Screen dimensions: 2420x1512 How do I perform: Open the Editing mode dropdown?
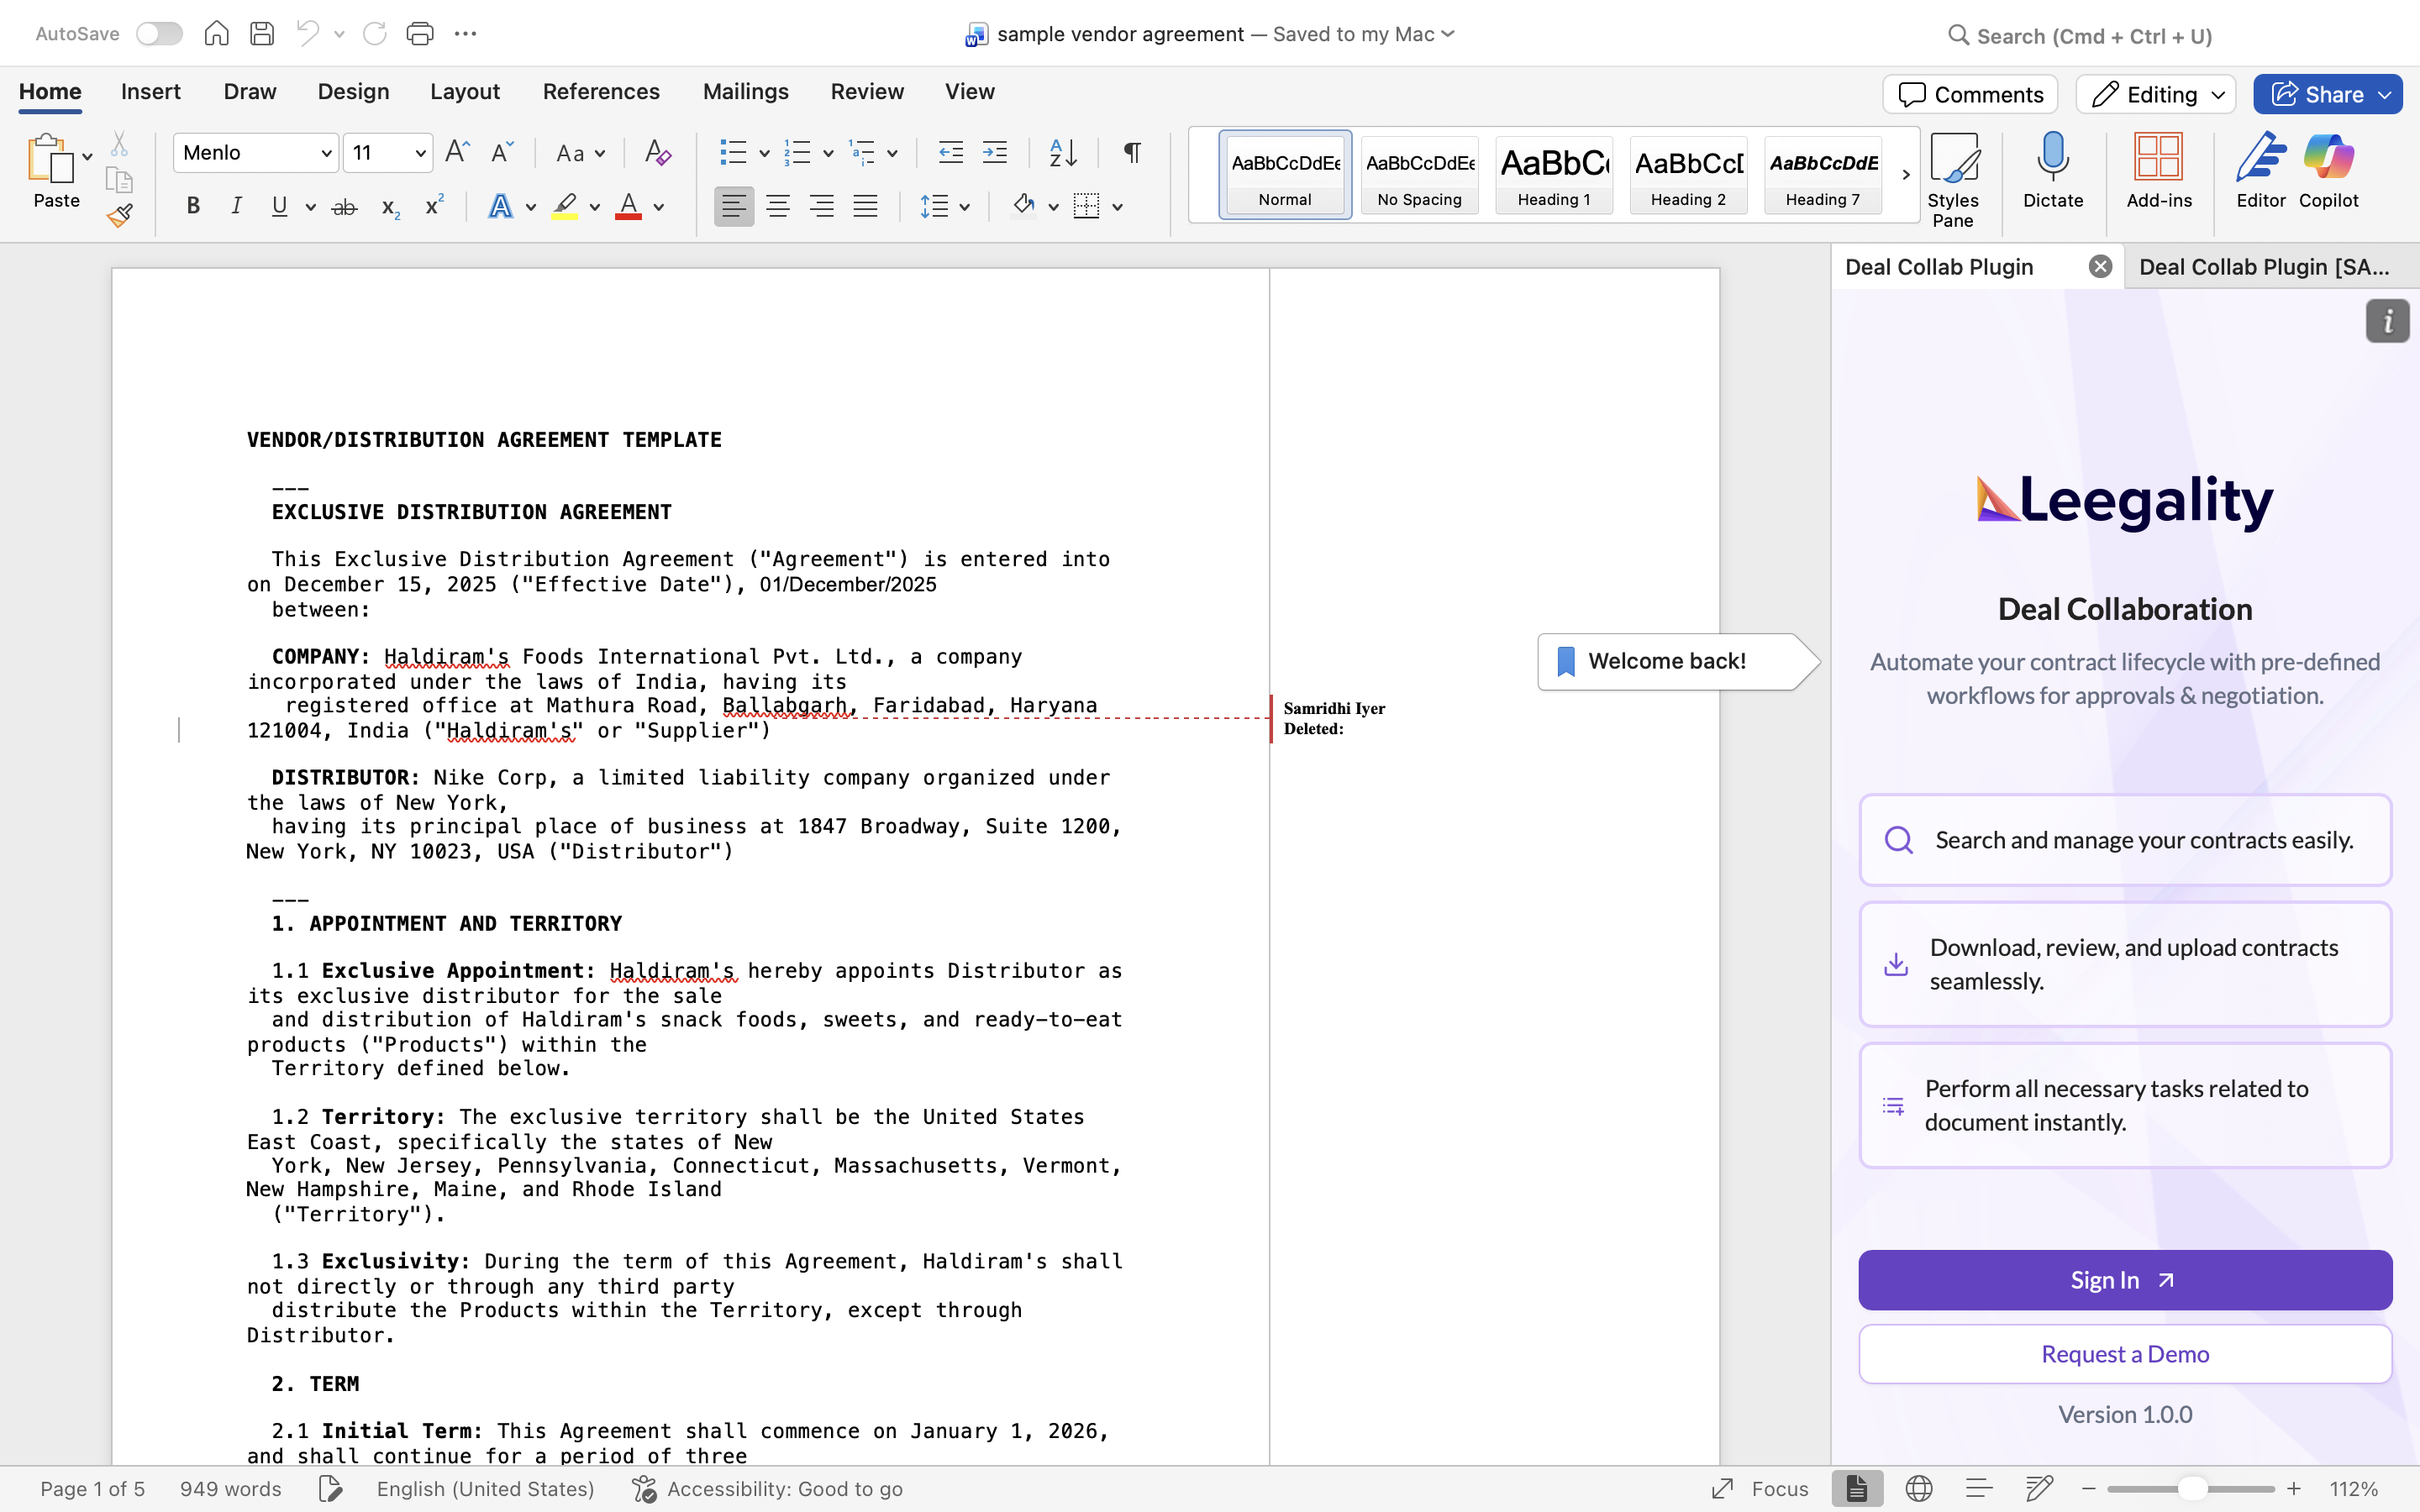tap(2156, 94)
